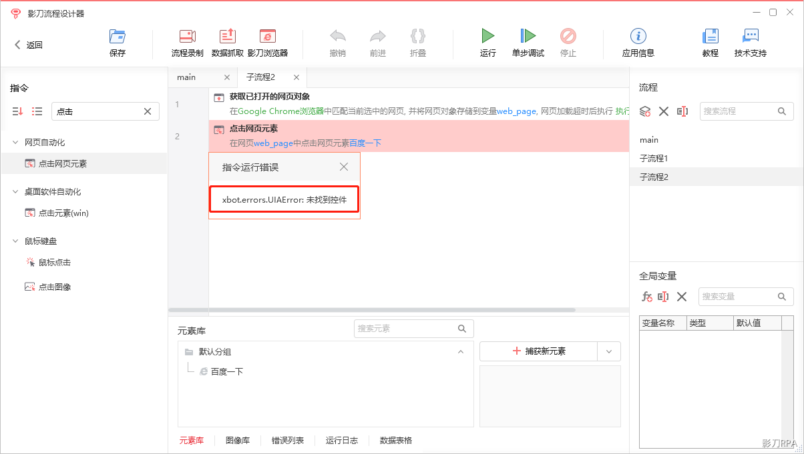Launch 影刀浏览器 from the toolbar
The width and height of the screenshot is (804, 454).
[x=268, y=37]
